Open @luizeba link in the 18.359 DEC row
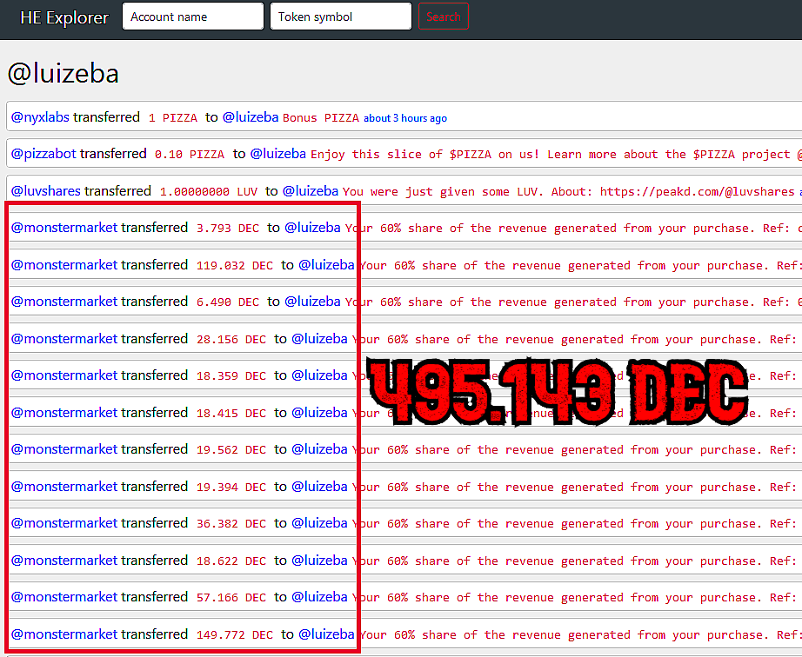This screenshot has width=802, height=657. pyautogui.click(x=319, y=375)
